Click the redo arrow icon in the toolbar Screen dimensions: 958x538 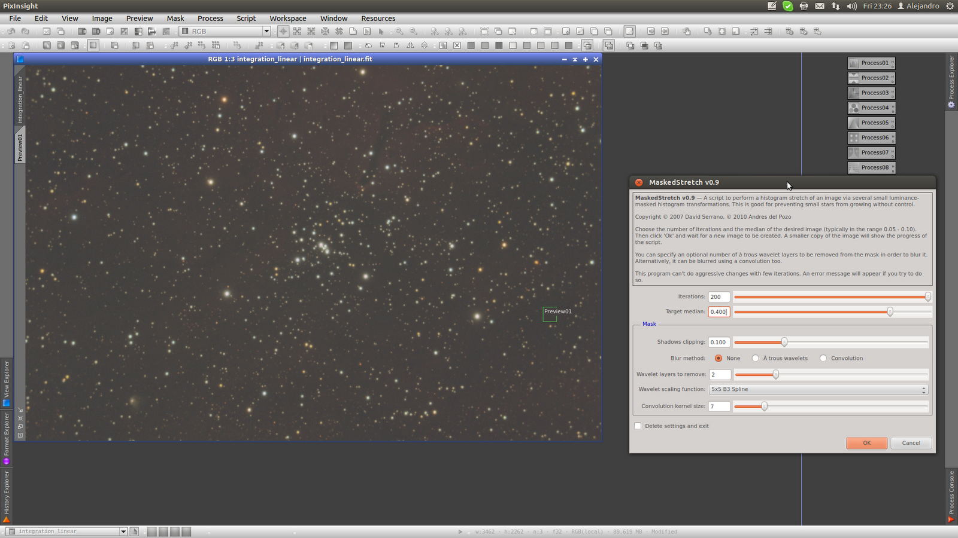tap(25, 31)
